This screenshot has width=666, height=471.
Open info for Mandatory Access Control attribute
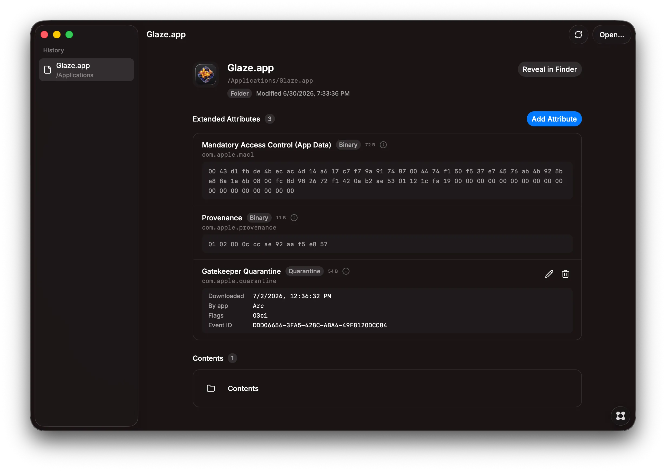pos(383,145)
